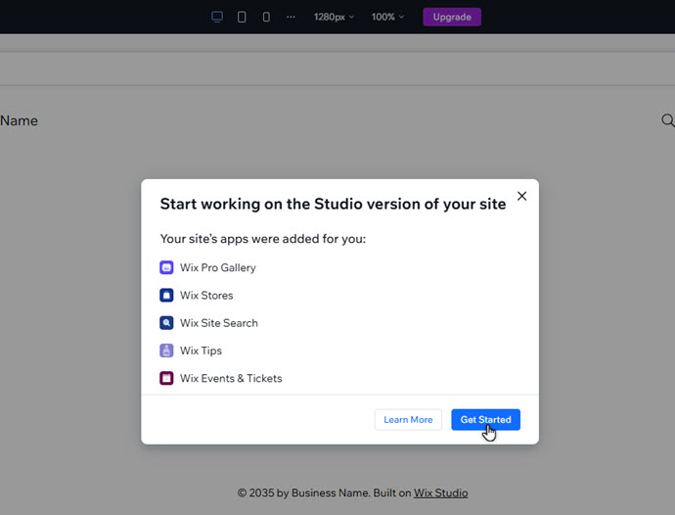Screen dimensions: 675x515
Task: Click 'Your site's apps were added' text
Action: pyautogui.click(x=263, y=239)
